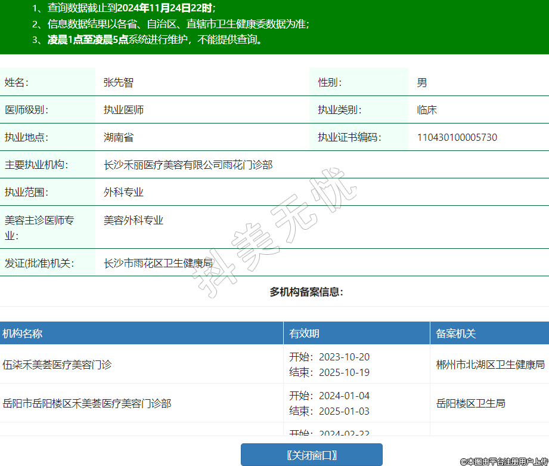Click the 多机构备案信息 section heading
549x466 pixels.
click(306, 292)
